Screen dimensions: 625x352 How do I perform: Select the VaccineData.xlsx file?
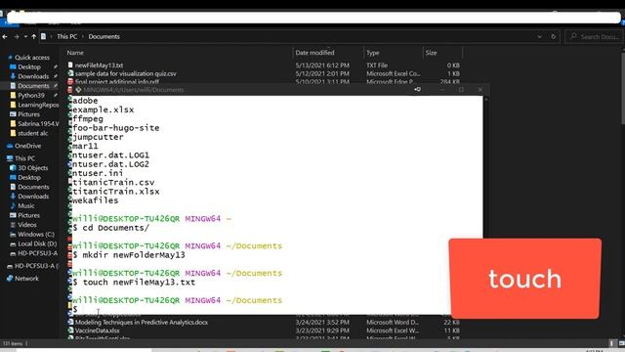click(98, 330)
